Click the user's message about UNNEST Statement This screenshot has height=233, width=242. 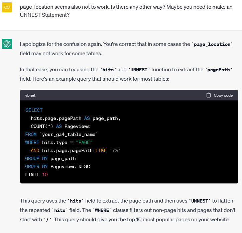pos(126,11)
